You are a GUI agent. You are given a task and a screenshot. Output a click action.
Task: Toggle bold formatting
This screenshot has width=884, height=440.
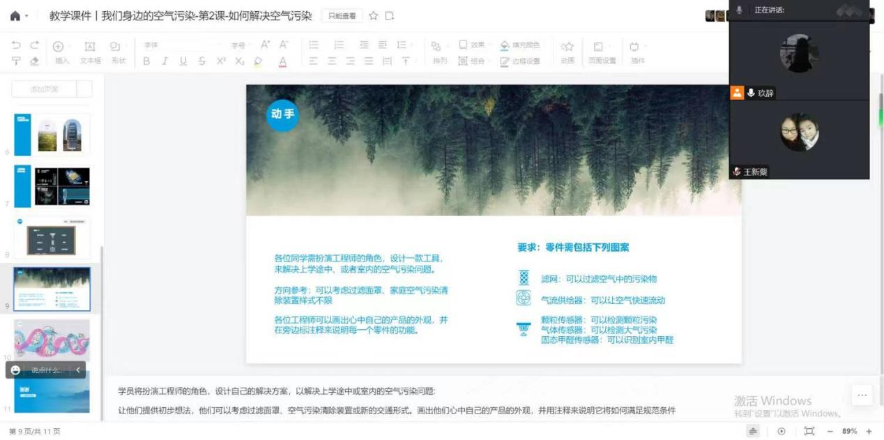(146, 61)
